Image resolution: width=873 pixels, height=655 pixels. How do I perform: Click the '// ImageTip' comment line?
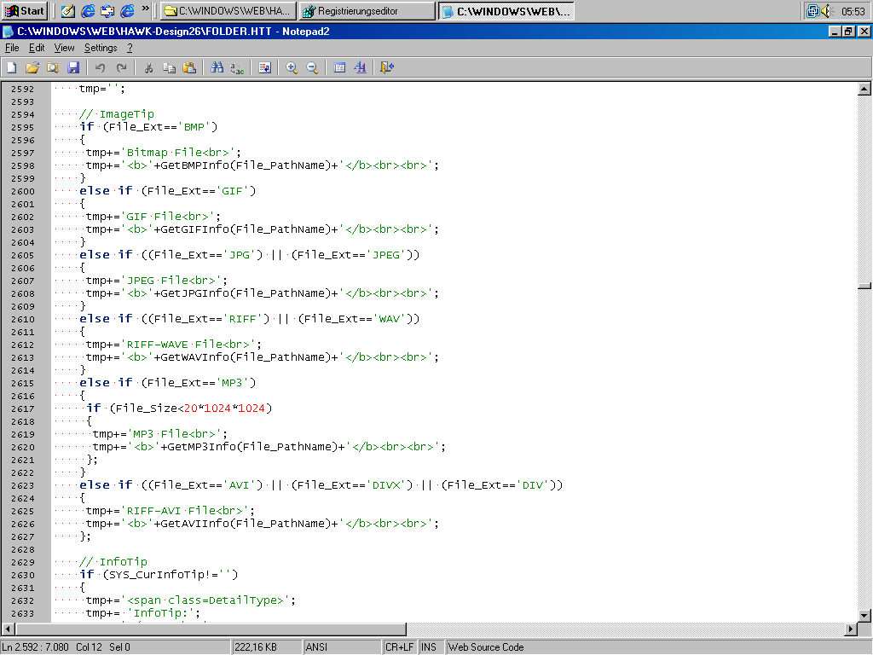point(116,114)
